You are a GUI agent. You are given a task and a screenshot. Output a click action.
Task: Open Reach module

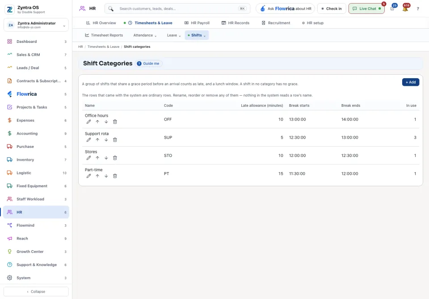(36, 239)
